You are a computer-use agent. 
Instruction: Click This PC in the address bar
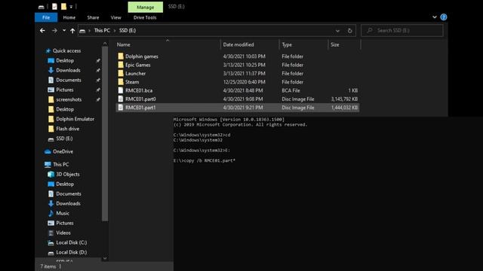pyautogui.click(x=102, y=30)
